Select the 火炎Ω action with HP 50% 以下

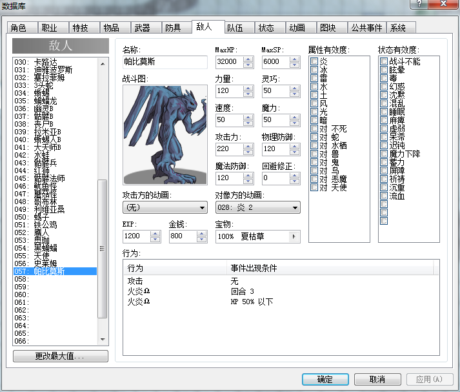point(281,302)
